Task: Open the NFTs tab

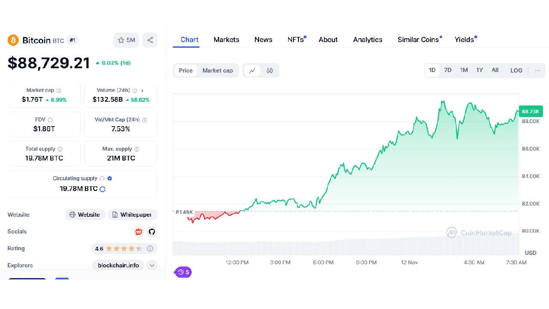Action: (296, 39)
